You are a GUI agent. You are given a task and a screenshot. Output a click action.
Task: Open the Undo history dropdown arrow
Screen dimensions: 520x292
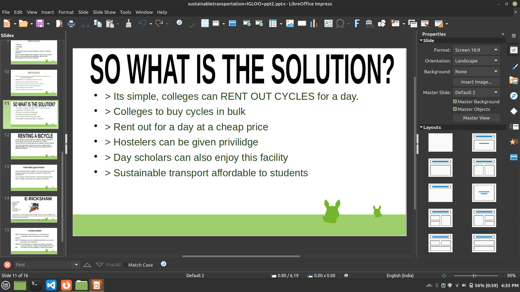[x=150, y=24]
